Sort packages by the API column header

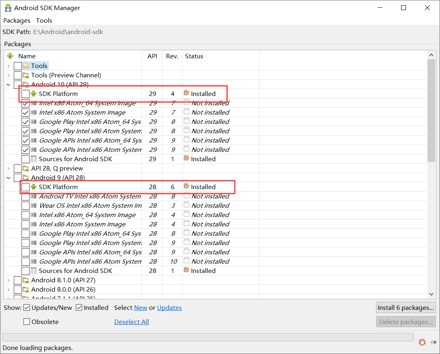coord(152,56)
